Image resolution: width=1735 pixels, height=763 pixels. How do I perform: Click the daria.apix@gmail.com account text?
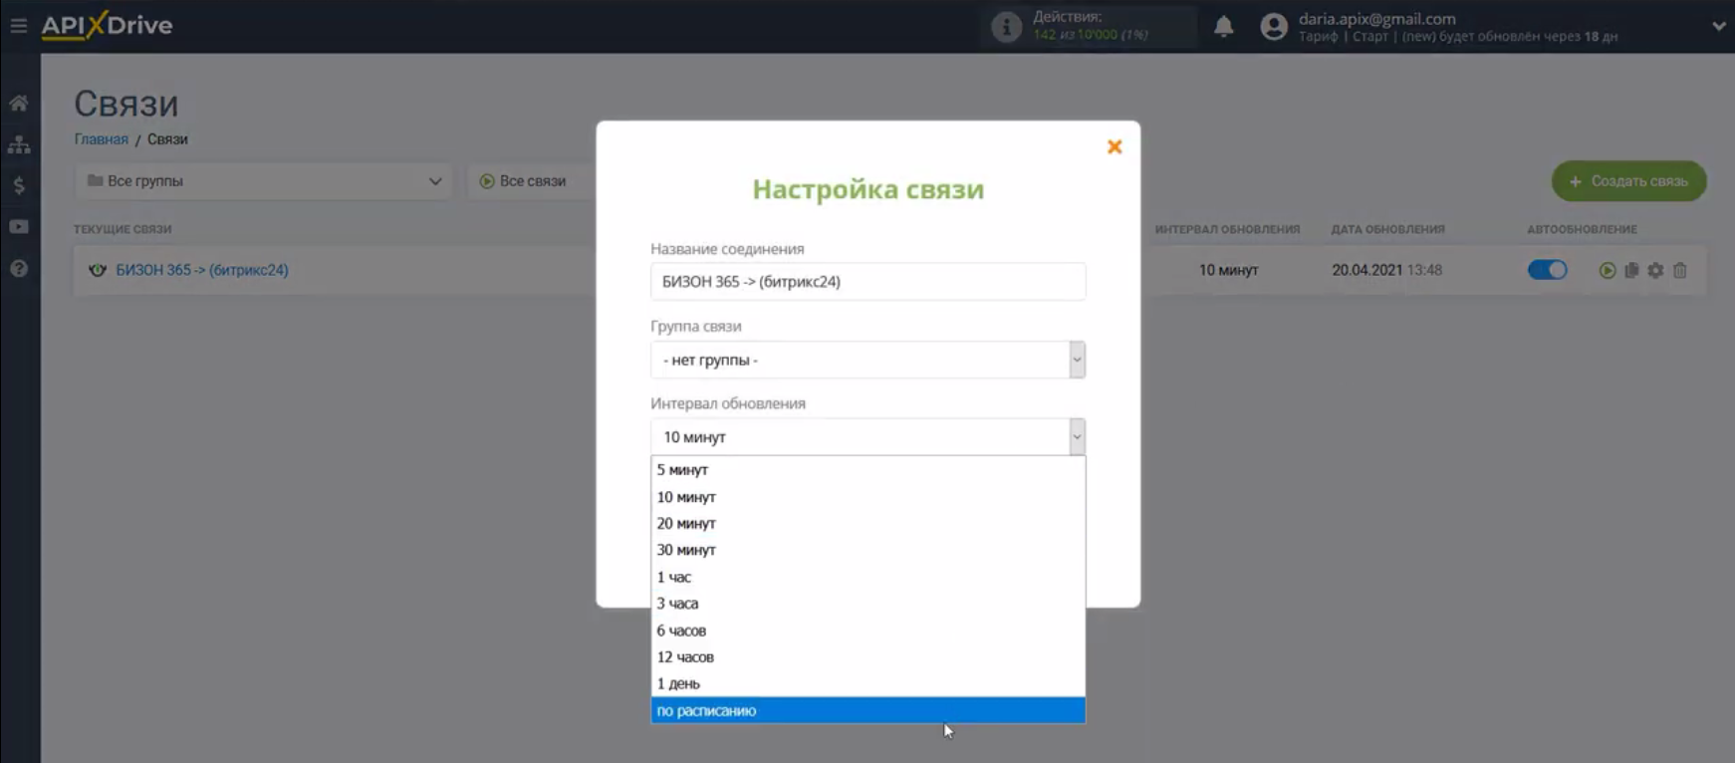click(1377, 18)
